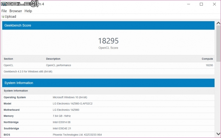Close the Geekbench window
The height and width of the screenshot is (138, 221).
tap(214, 4)
